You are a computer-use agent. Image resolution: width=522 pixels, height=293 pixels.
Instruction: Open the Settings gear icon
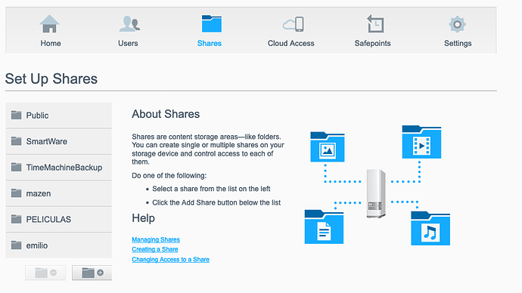coord(457,24)
